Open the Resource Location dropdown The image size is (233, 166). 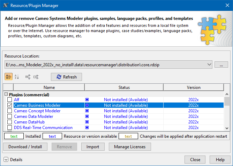(209, 65)
